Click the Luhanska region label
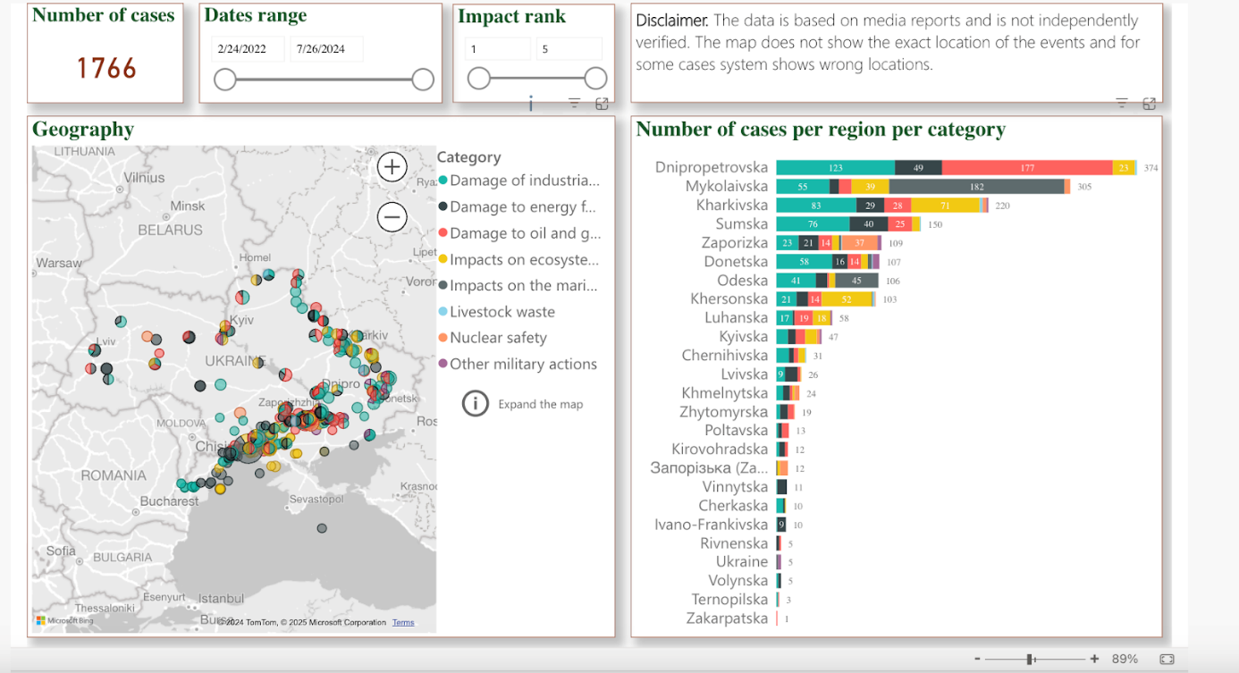 coord(736,317)
